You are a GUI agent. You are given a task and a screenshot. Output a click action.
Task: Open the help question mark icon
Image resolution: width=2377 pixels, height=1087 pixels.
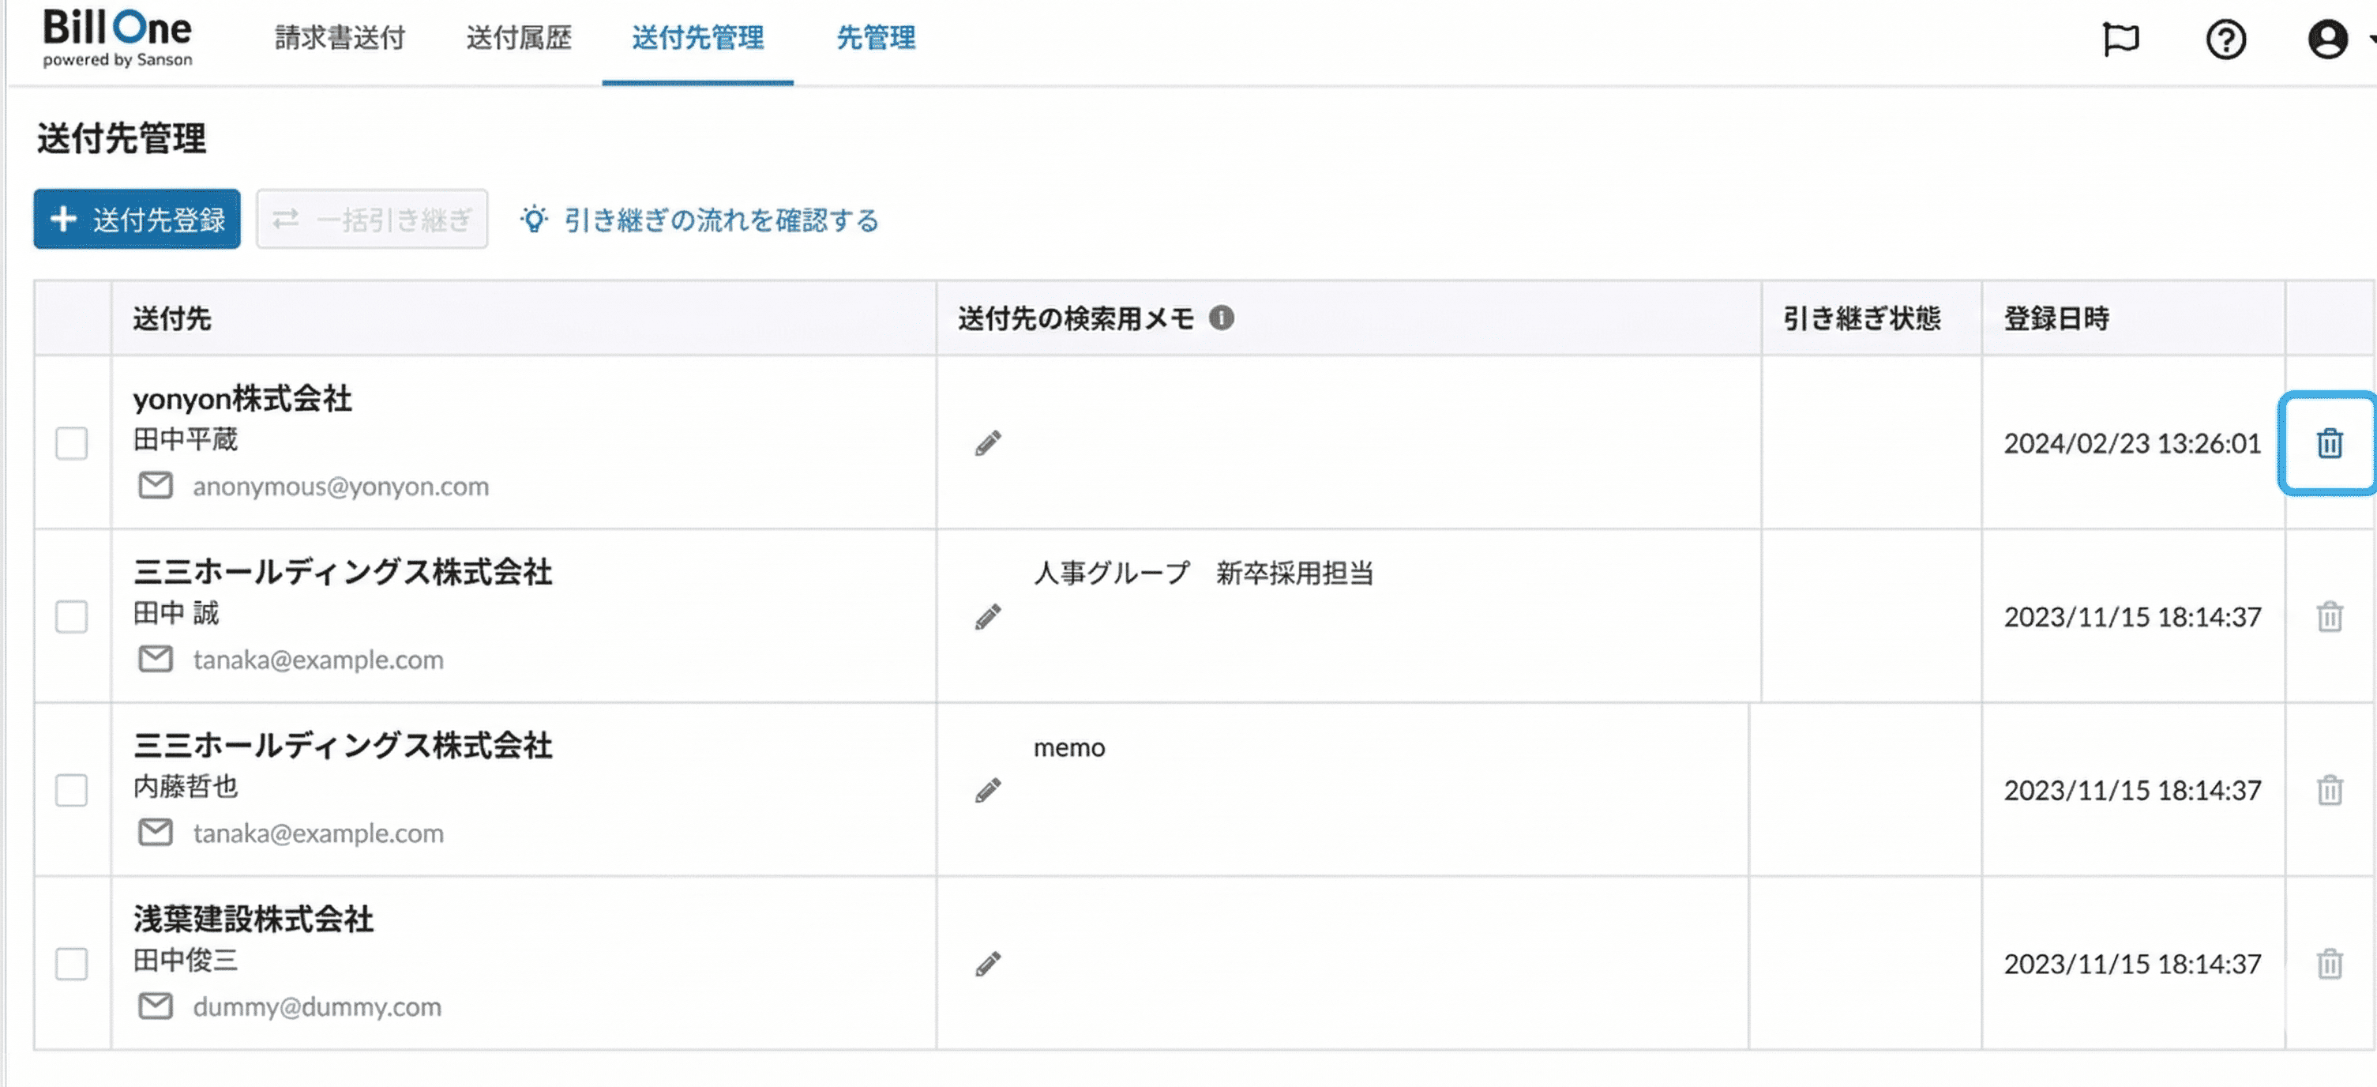coord(2225,39)
